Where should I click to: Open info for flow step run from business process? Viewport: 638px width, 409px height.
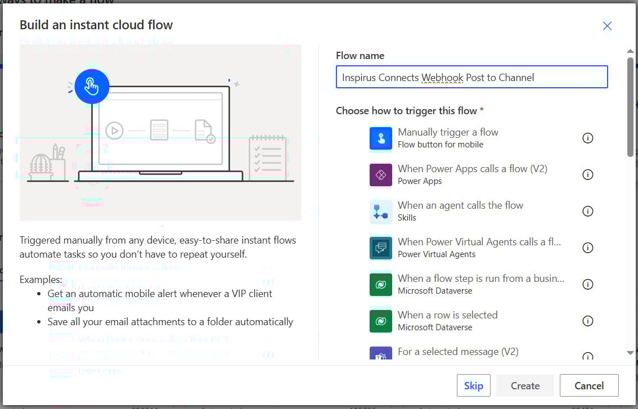[x=587, y=285]
